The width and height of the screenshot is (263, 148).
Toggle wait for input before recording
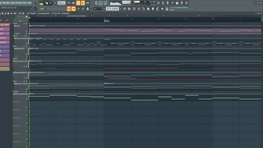click(73, 3)
